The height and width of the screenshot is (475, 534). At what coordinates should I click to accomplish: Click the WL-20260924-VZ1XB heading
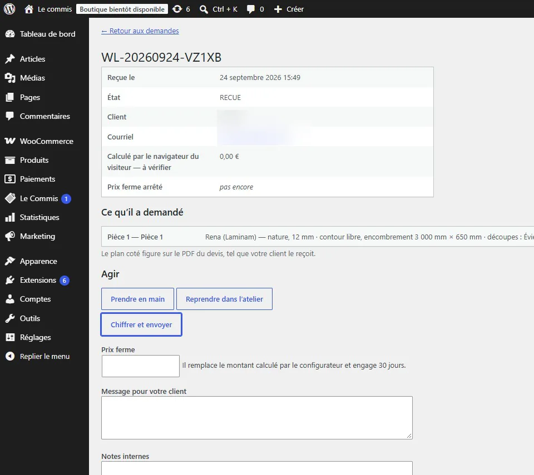tap(161, 57)
